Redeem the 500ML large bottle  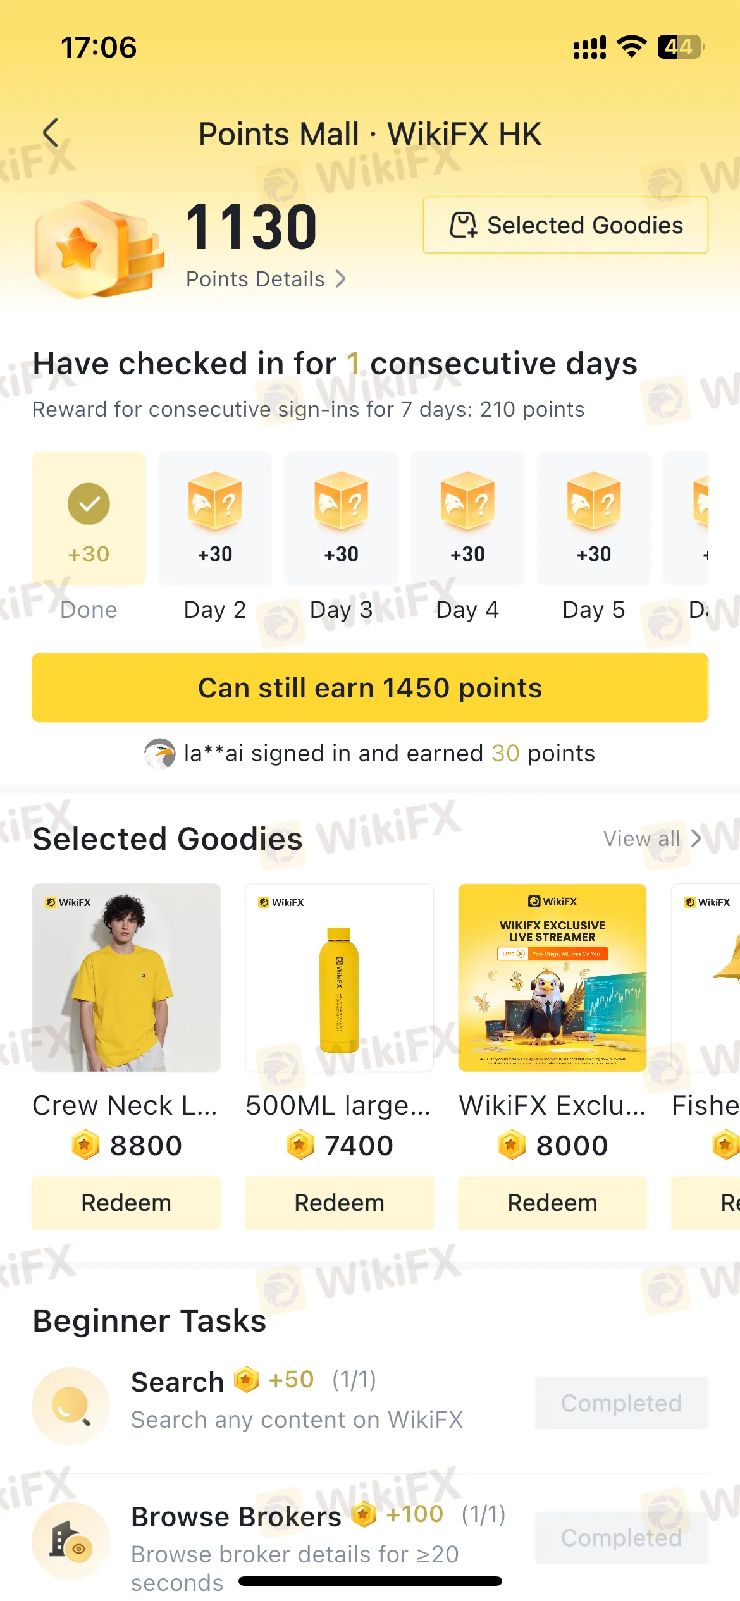tap(340, 1203)
